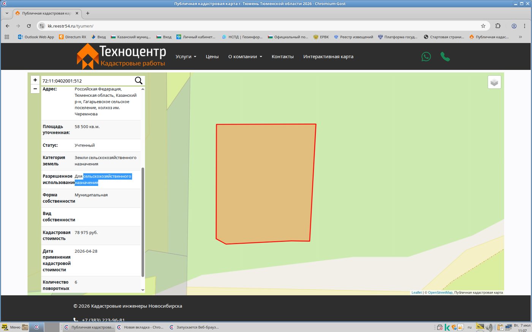The image size is (532, 332).
Task: Switch to Новая вкладка taskbar window
Action: [140, 327]
